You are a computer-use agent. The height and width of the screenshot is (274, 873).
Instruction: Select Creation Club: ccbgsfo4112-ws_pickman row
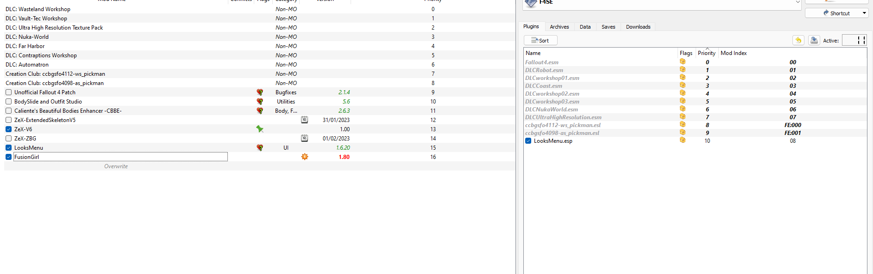point(259,74)
